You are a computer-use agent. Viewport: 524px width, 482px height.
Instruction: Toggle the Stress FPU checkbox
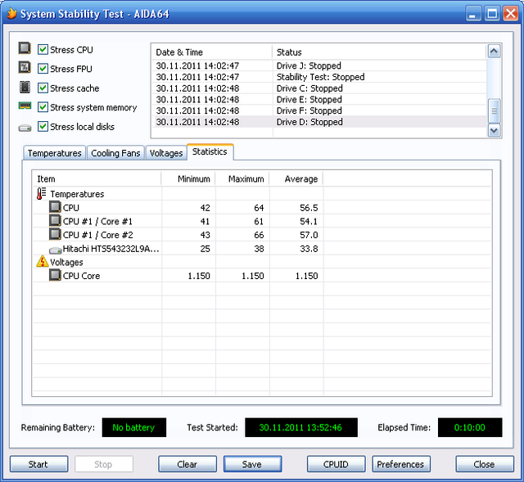tap(43, 69)
